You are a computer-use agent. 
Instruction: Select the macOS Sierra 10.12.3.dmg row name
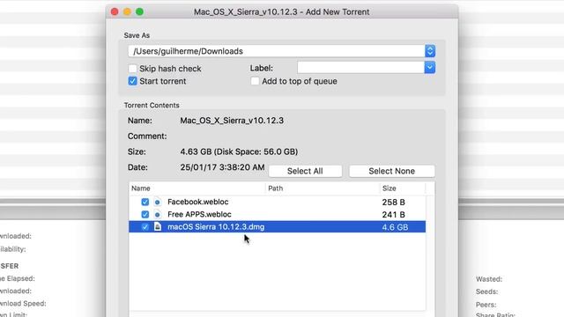[x=216, y=227]
